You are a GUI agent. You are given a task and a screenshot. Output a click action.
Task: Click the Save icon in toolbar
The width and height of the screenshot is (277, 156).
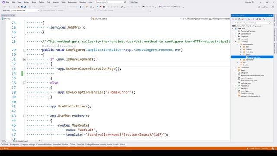22,7
